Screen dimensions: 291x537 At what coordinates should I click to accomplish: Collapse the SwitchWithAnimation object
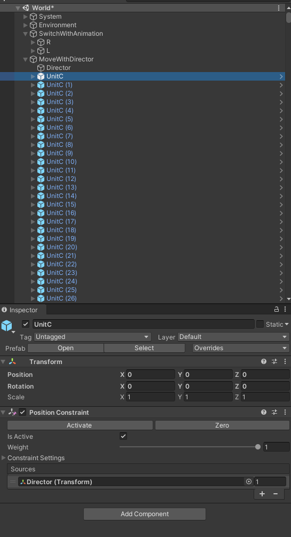click(x=26, y=34)
